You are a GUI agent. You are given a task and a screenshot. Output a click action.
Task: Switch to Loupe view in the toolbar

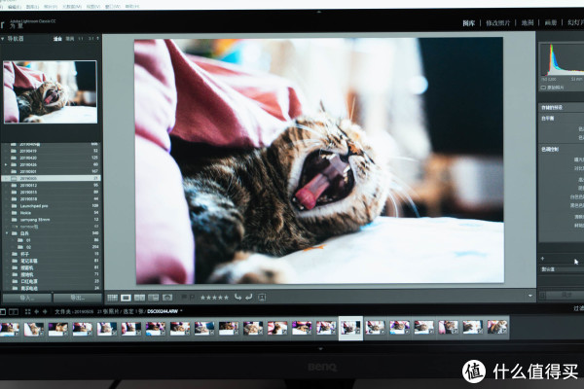(127, 297)
